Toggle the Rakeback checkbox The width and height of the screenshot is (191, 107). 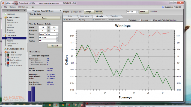127,20
